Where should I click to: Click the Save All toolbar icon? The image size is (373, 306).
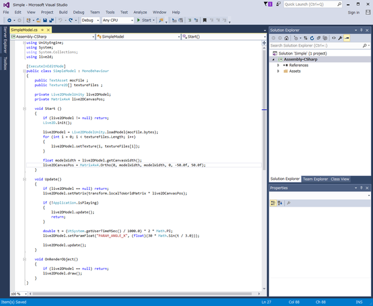51,20
